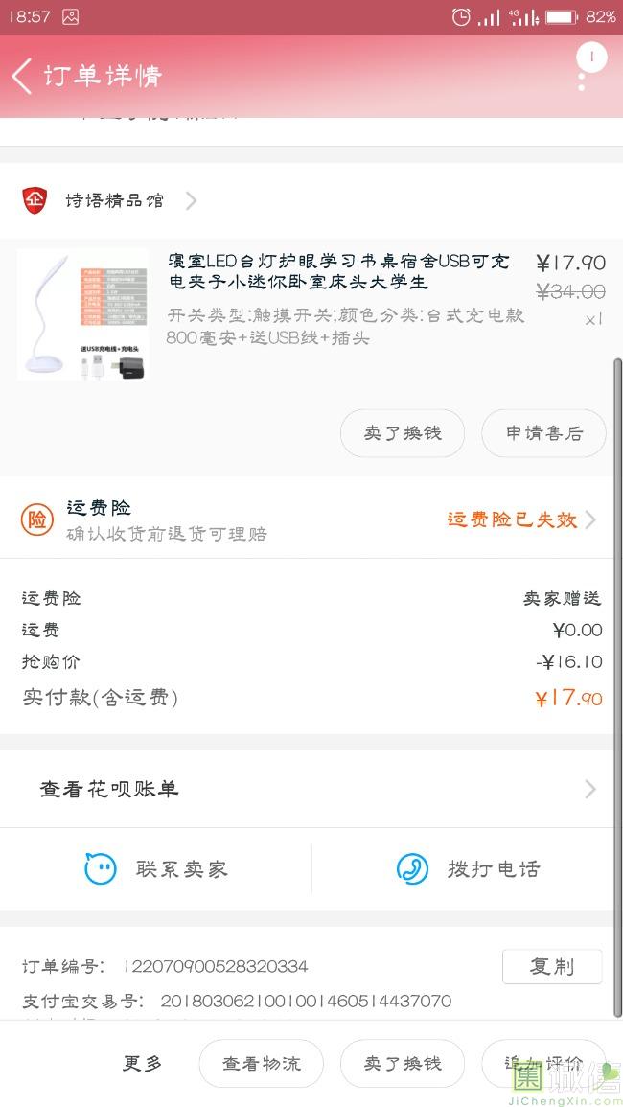Copy the order number with 复制
This screenshot has height=1107, width=623.
[552, 966]
